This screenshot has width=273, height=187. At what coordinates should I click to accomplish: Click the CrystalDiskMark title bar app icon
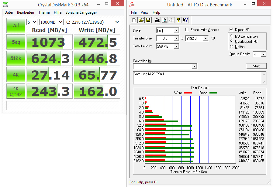tap(5, 5)
